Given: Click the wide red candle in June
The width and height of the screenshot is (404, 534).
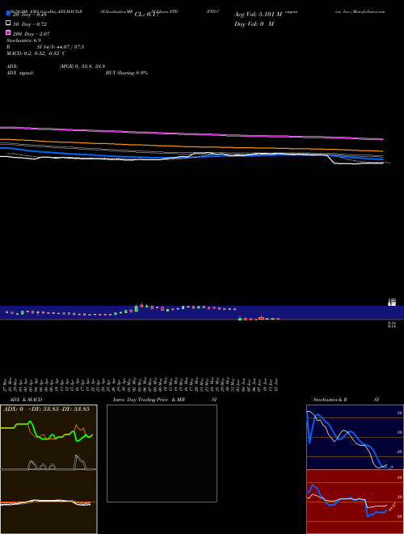Looking at the screenshot, I should (x=261, y=318).
